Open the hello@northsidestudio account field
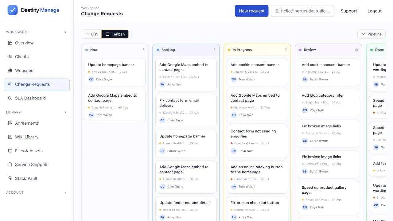Image resolution: width=393 pixels, height=221 pixels. 302,11
